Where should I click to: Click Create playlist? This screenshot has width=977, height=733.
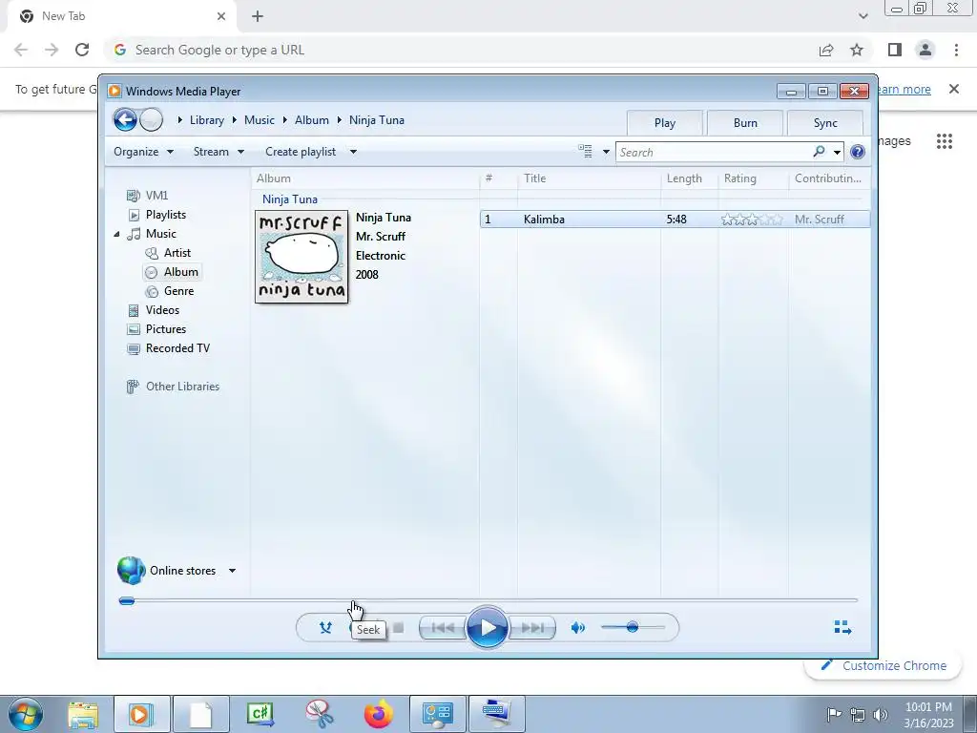301,152
